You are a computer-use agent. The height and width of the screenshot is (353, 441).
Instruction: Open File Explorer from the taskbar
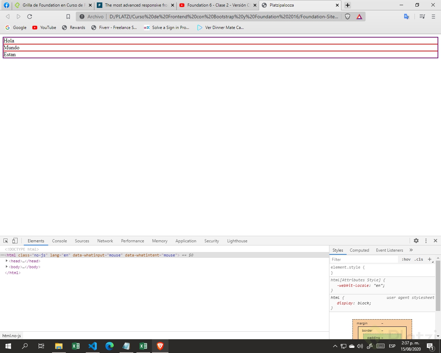[x=59, y=346]
